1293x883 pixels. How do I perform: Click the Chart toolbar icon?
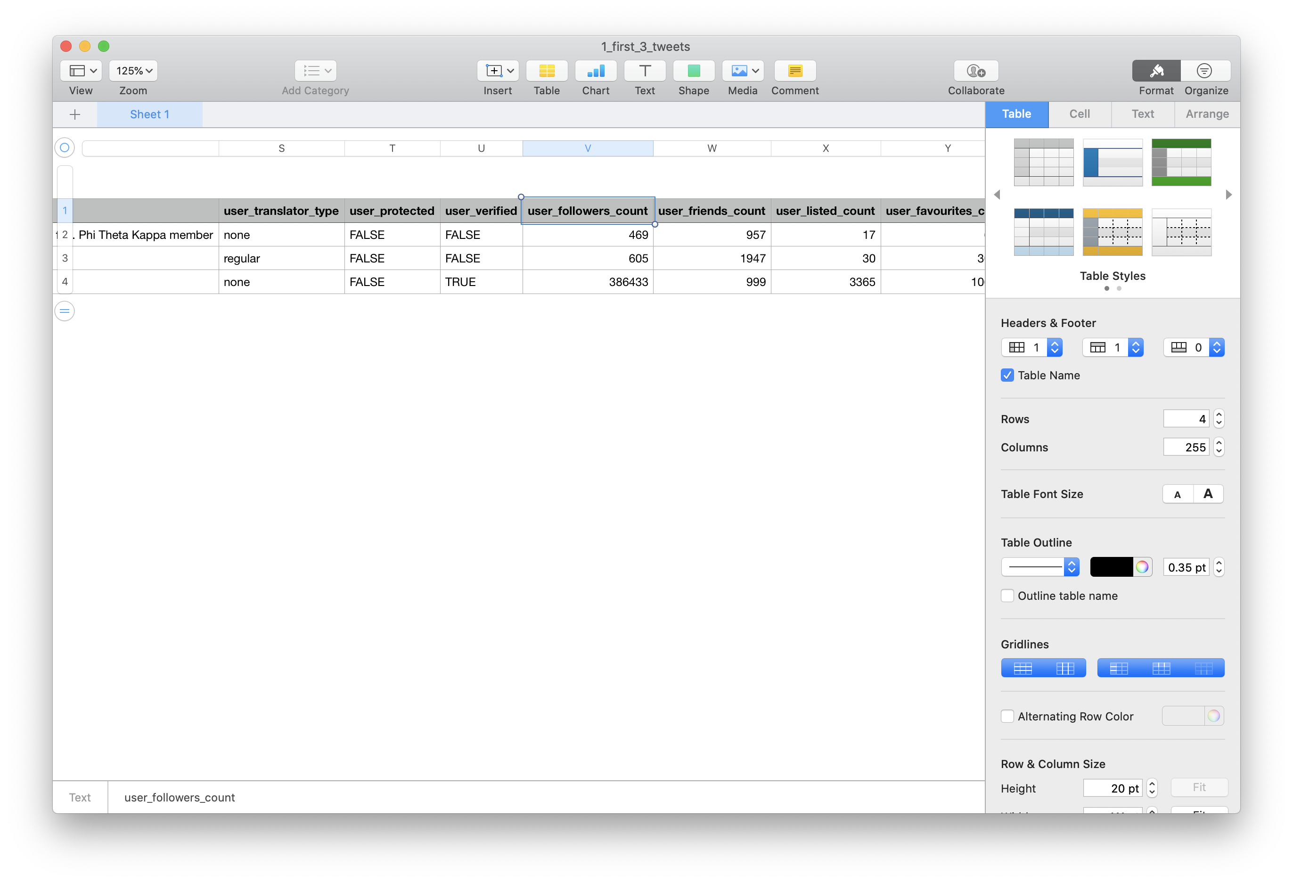click(596, 71)
